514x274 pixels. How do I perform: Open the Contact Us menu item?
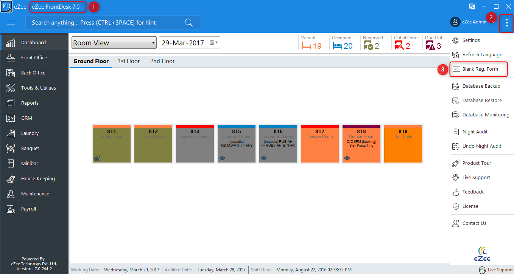tap(482, 223)
